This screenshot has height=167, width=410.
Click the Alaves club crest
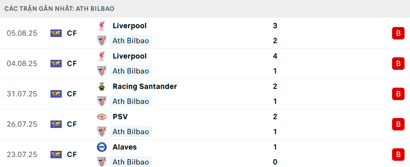[101, 147]
